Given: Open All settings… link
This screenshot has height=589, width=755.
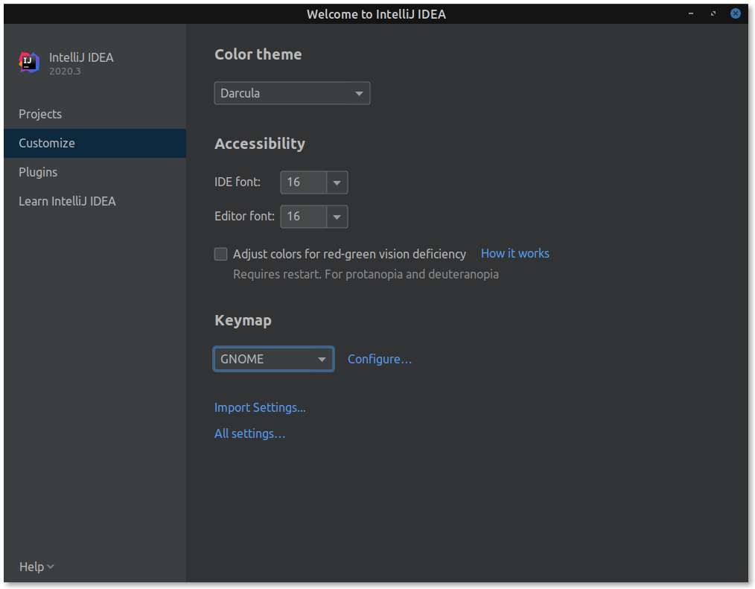Looking at the screenshot, I should click(x=249, y=433).
